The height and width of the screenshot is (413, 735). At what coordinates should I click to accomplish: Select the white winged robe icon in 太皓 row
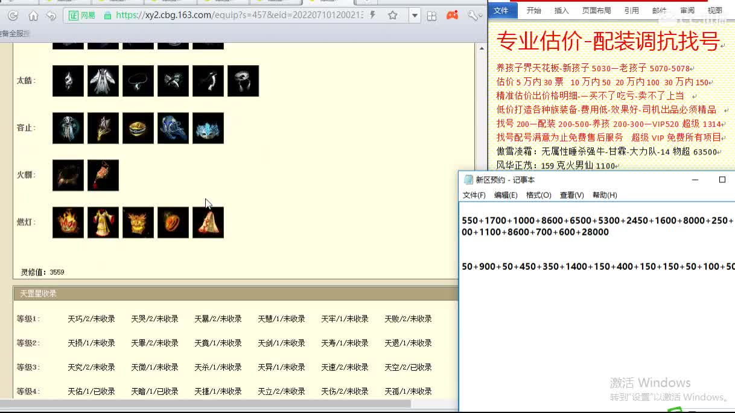(103, 81)
